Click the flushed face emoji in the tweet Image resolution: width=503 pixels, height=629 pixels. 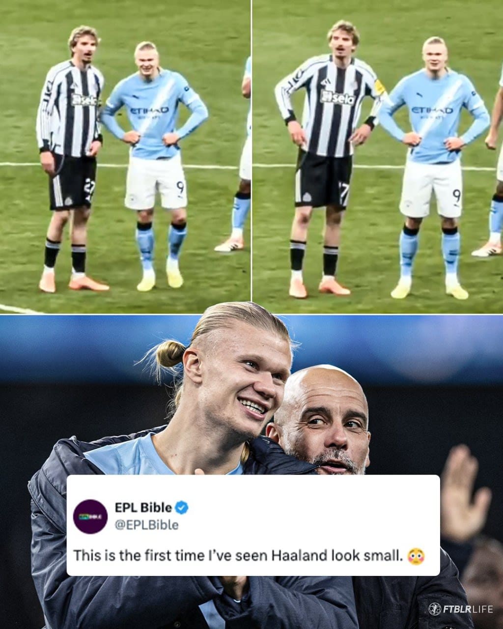[x=416, y=556]
